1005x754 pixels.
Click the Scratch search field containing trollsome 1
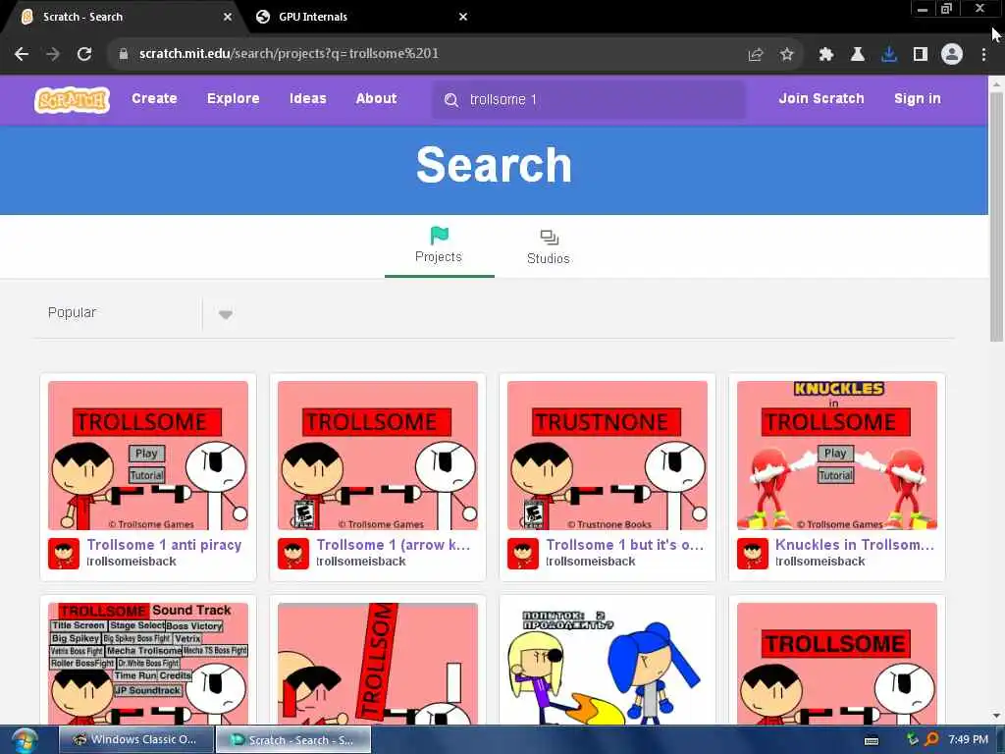[589, 100]
